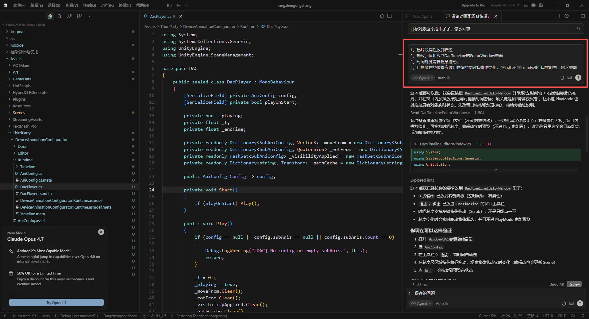Dismiss the New Model Claude Opus popup

pos(101,232)
